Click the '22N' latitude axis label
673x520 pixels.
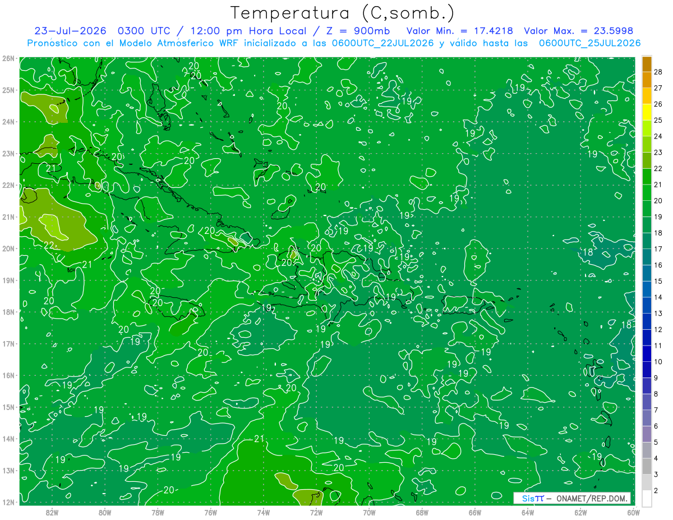[8, 185]
